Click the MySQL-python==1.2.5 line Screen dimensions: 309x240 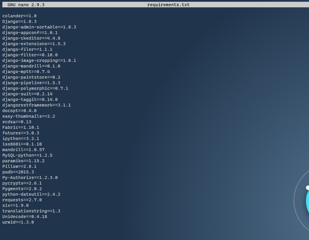coord(27,155)
